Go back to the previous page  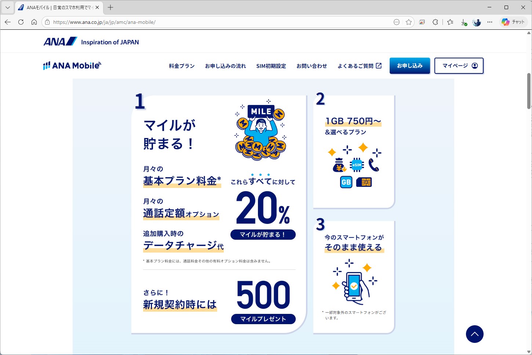click(8, 22)
